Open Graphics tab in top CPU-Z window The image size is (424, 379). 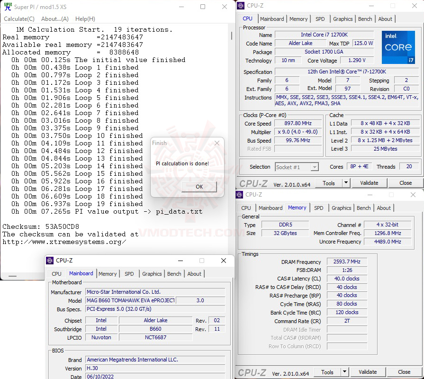point(343,19)
